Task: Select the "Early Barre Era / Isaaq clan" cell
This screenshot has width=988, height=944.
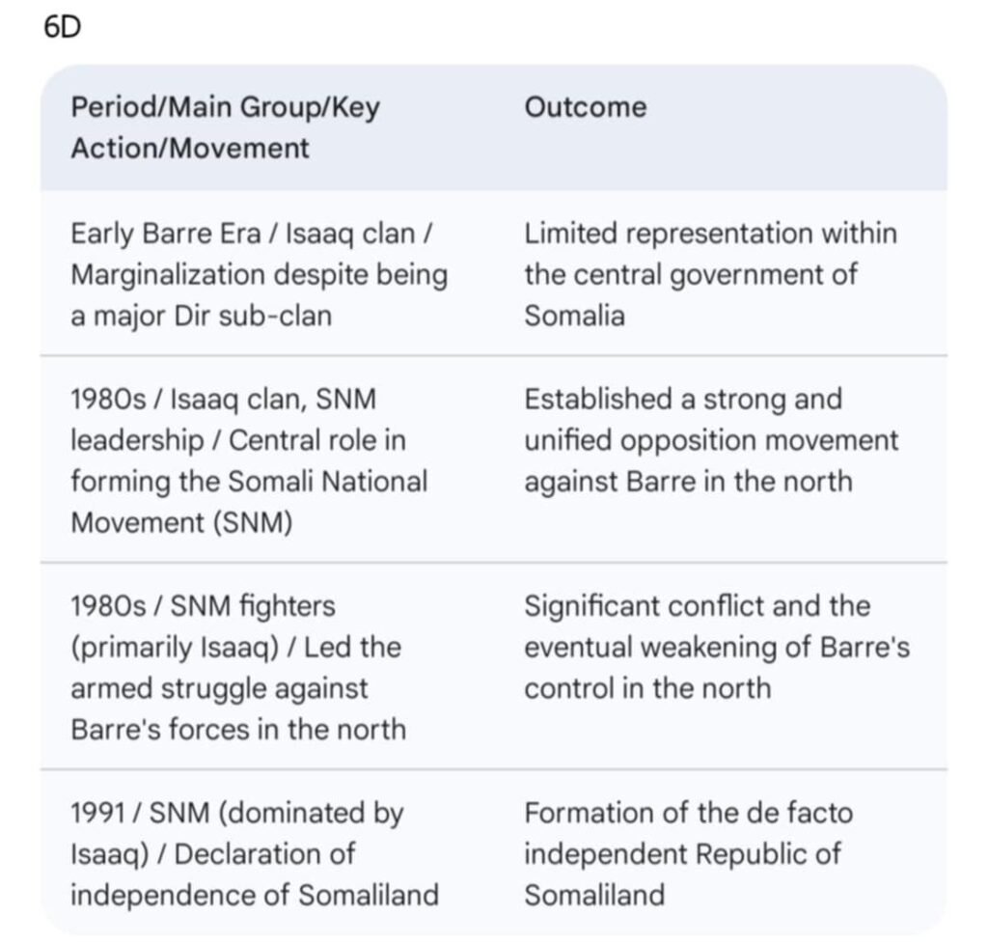Action: (x=259, y=274)
